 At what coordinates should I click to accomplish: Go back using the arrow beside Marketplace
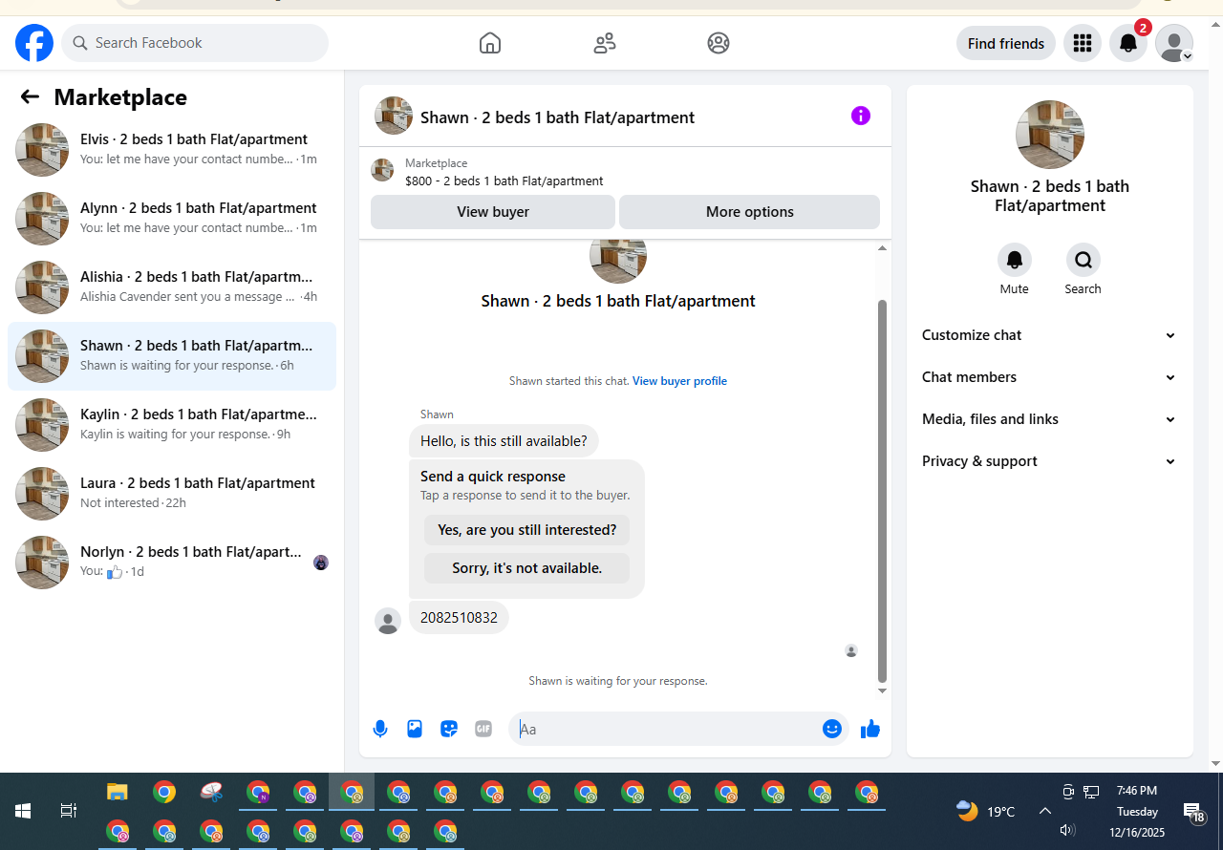click(30, 96)
